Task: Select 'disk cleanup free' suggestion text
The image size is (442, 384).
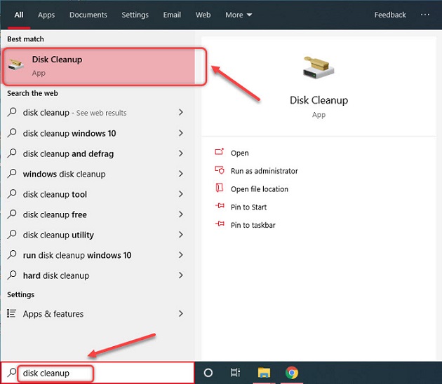Action: [x=55, y=214]
